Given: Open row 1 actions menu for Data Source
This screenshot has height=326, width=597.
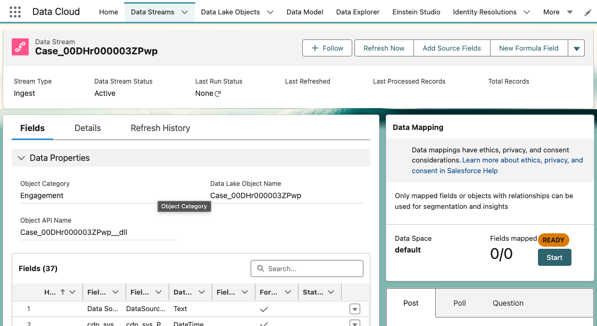Looking at the screenshot, I should click(355, 309).
